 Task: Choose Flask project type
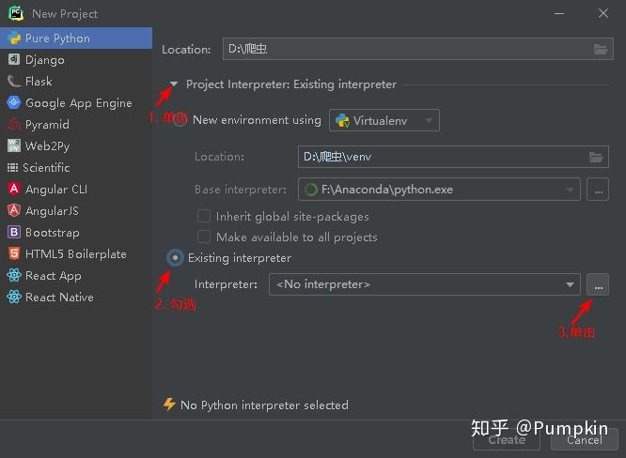76,82
